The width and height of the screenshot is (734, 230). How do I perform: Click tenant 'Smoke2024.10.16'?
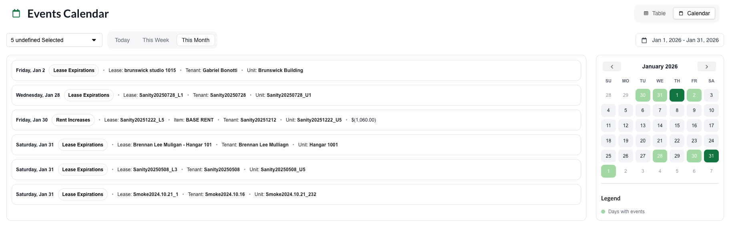point(225,194)
